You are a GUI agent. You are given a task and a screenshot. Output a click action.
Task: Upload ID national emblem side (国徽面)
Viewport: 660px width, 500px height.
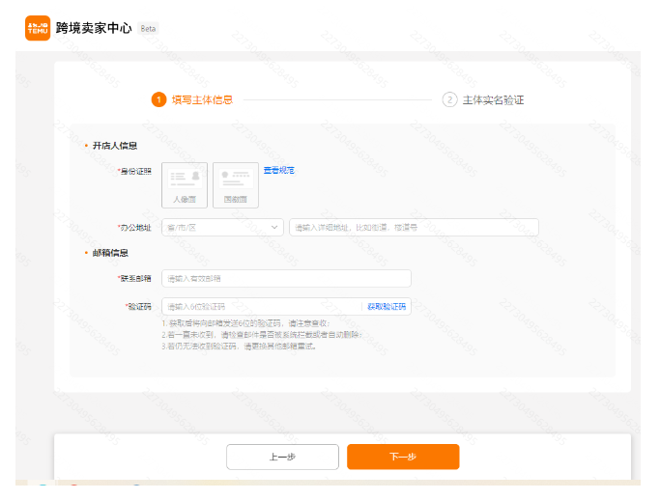click(x=235, y=185)
